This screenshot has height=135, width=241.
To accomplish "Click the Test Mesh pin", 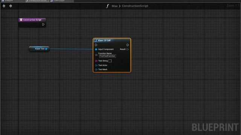I will 96,70.
